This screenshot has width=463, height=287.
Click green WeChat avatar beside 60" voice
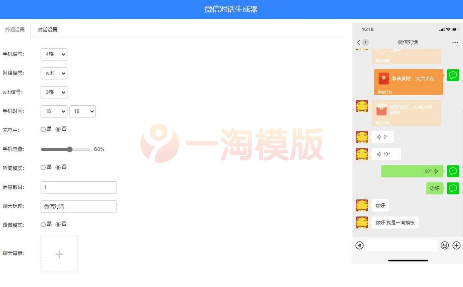coord(453,171)
